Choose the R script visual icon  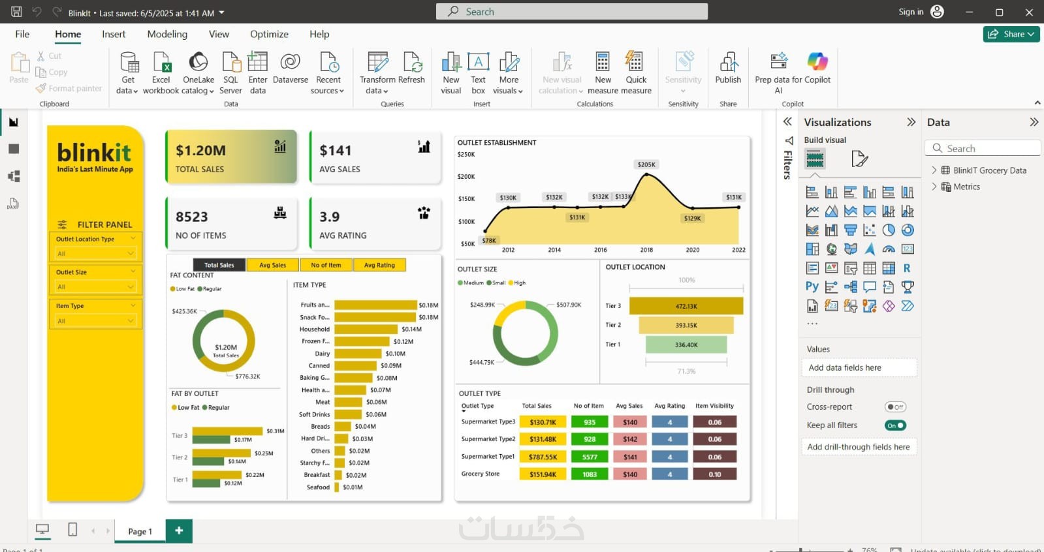907,268
